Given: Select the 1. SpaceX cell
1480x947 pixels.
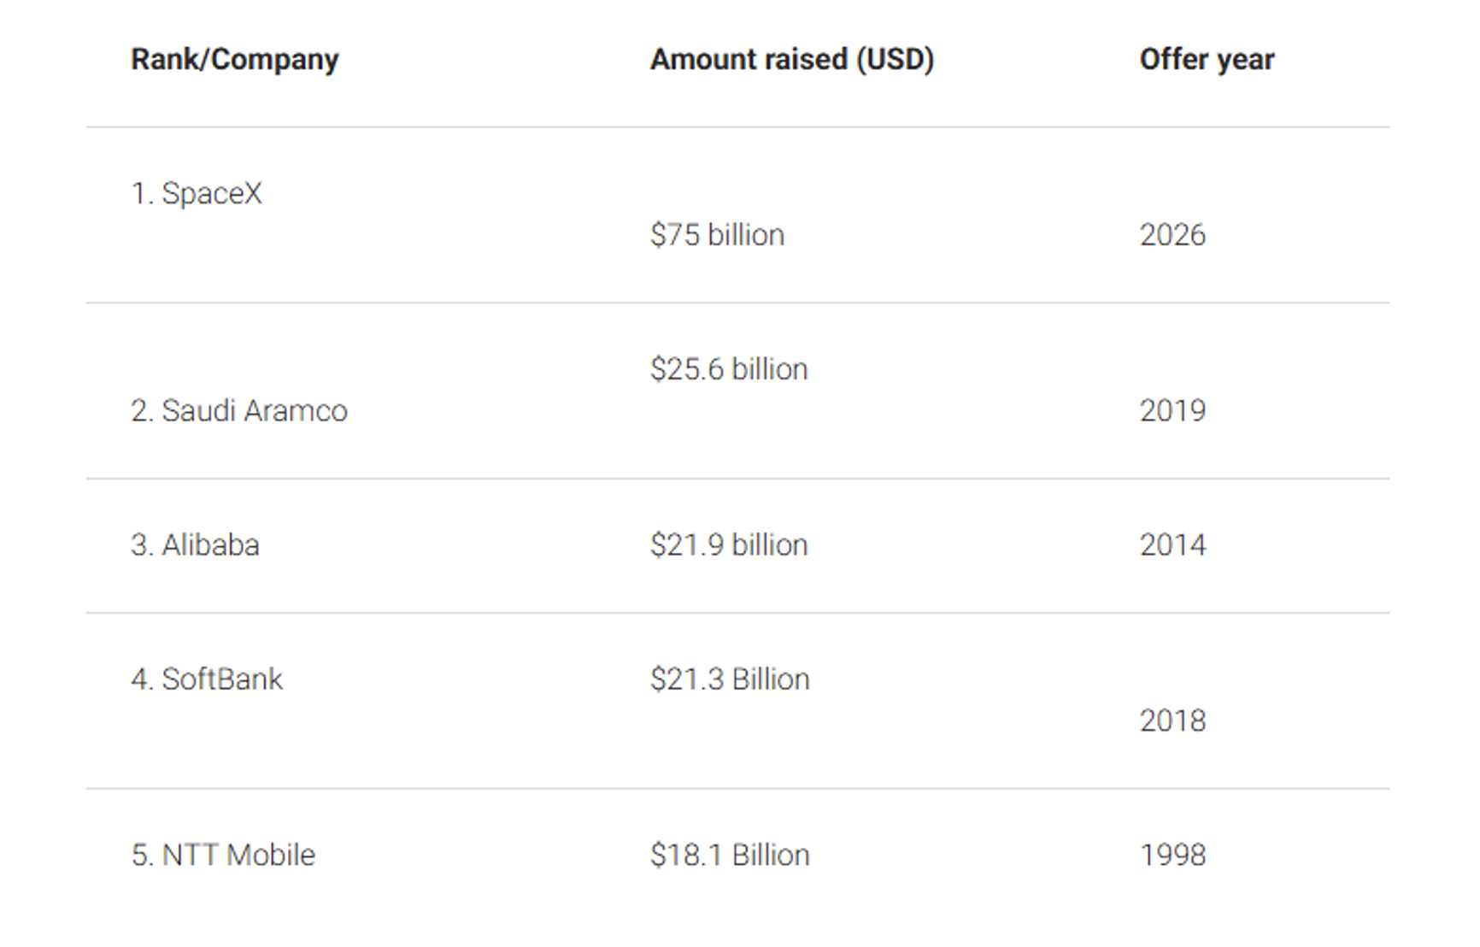Looking at the screenshot, I should click(x=197, y=194).
